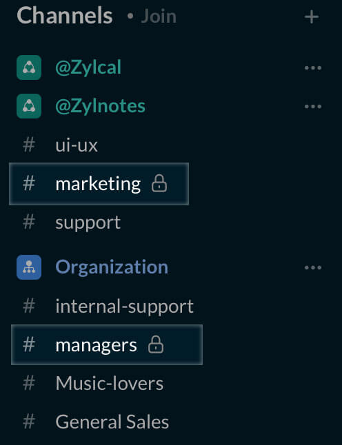Image resolution: width=342 pixels, height=445 pixels.
Task: Click the green @Zylnotes team icon
Action: [x=29, y=106]
